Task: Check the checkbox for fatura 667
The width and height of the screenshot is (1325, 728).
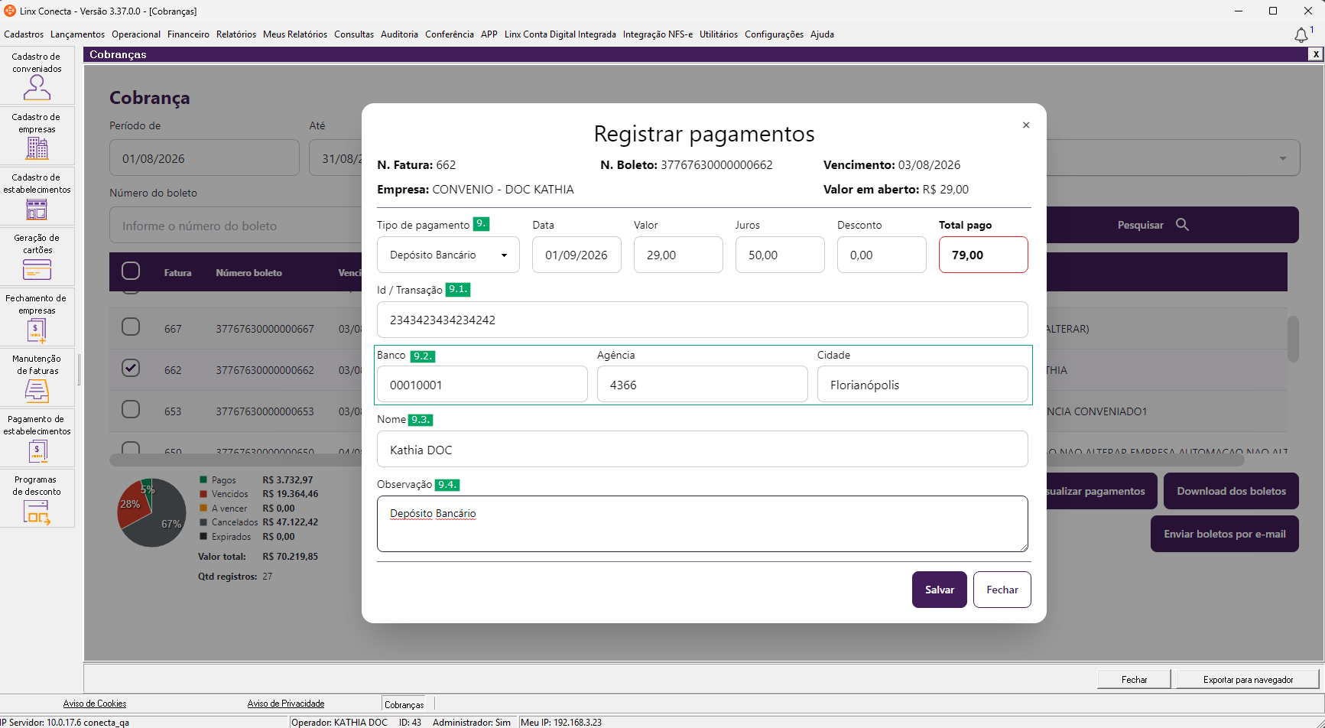Action: [131, 327]
